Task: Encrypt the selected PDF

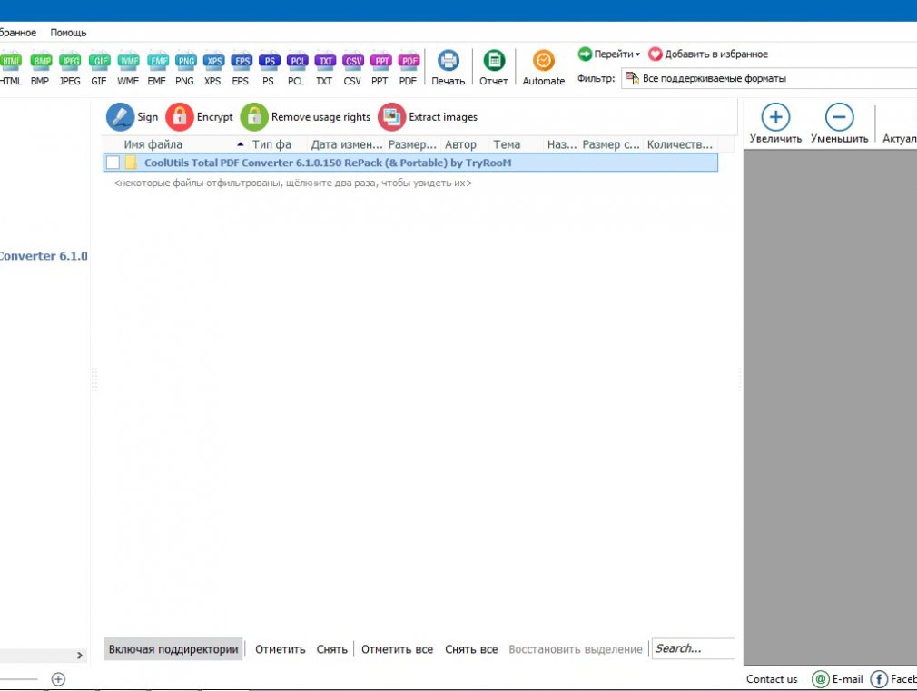Action: coord(200,117)
